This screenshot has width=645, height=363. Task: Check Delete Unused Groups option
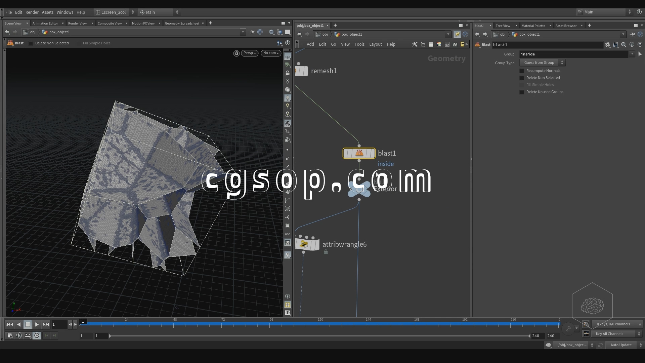[522, 92]
